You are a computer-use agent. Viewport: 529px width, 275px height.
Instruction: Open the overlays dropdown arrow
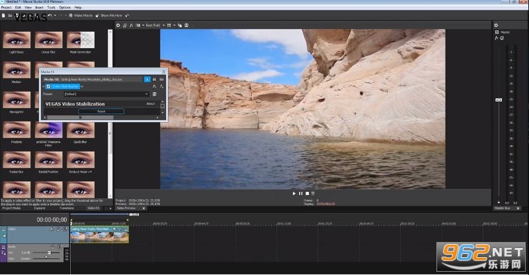174,25
